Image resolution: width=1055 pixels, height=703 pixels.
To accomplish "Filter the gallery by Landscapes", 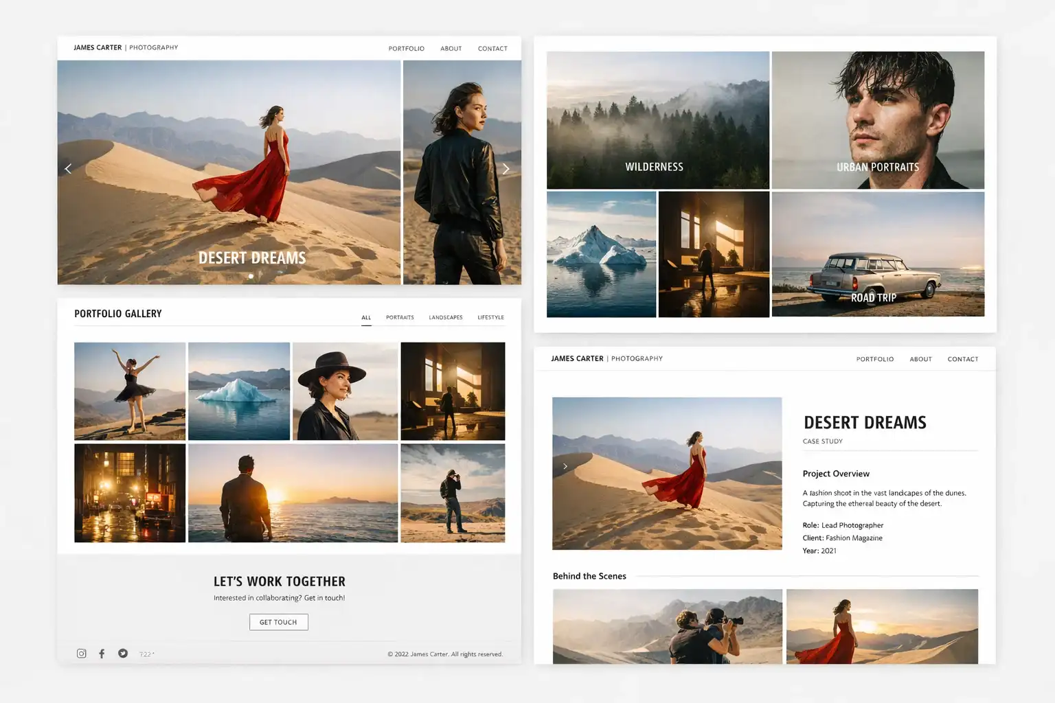I will tap(445, 317).
